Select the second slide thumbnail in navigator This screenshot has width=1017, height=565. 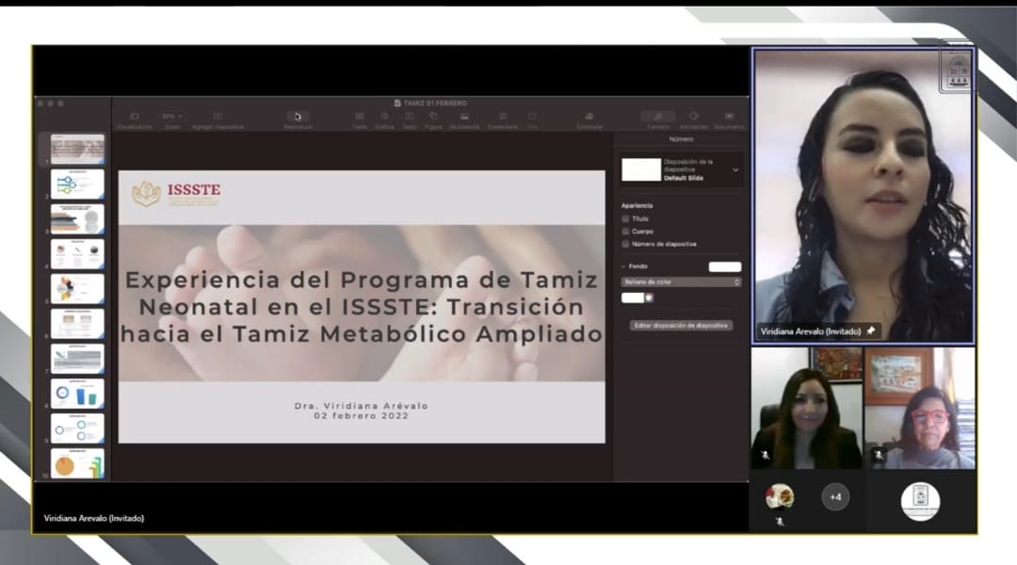(x=77, y=184)
